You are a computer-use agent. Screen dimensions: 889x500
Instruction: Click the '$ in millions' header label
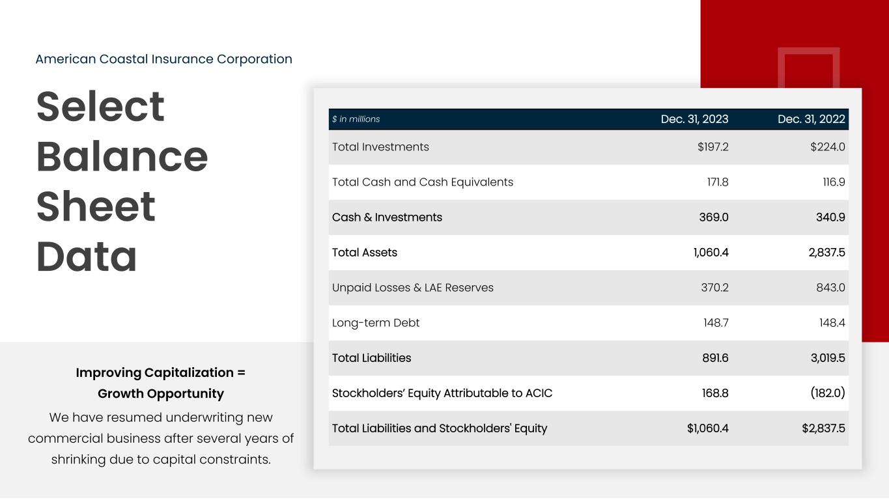pyautogui.click(x=356, y=119)
